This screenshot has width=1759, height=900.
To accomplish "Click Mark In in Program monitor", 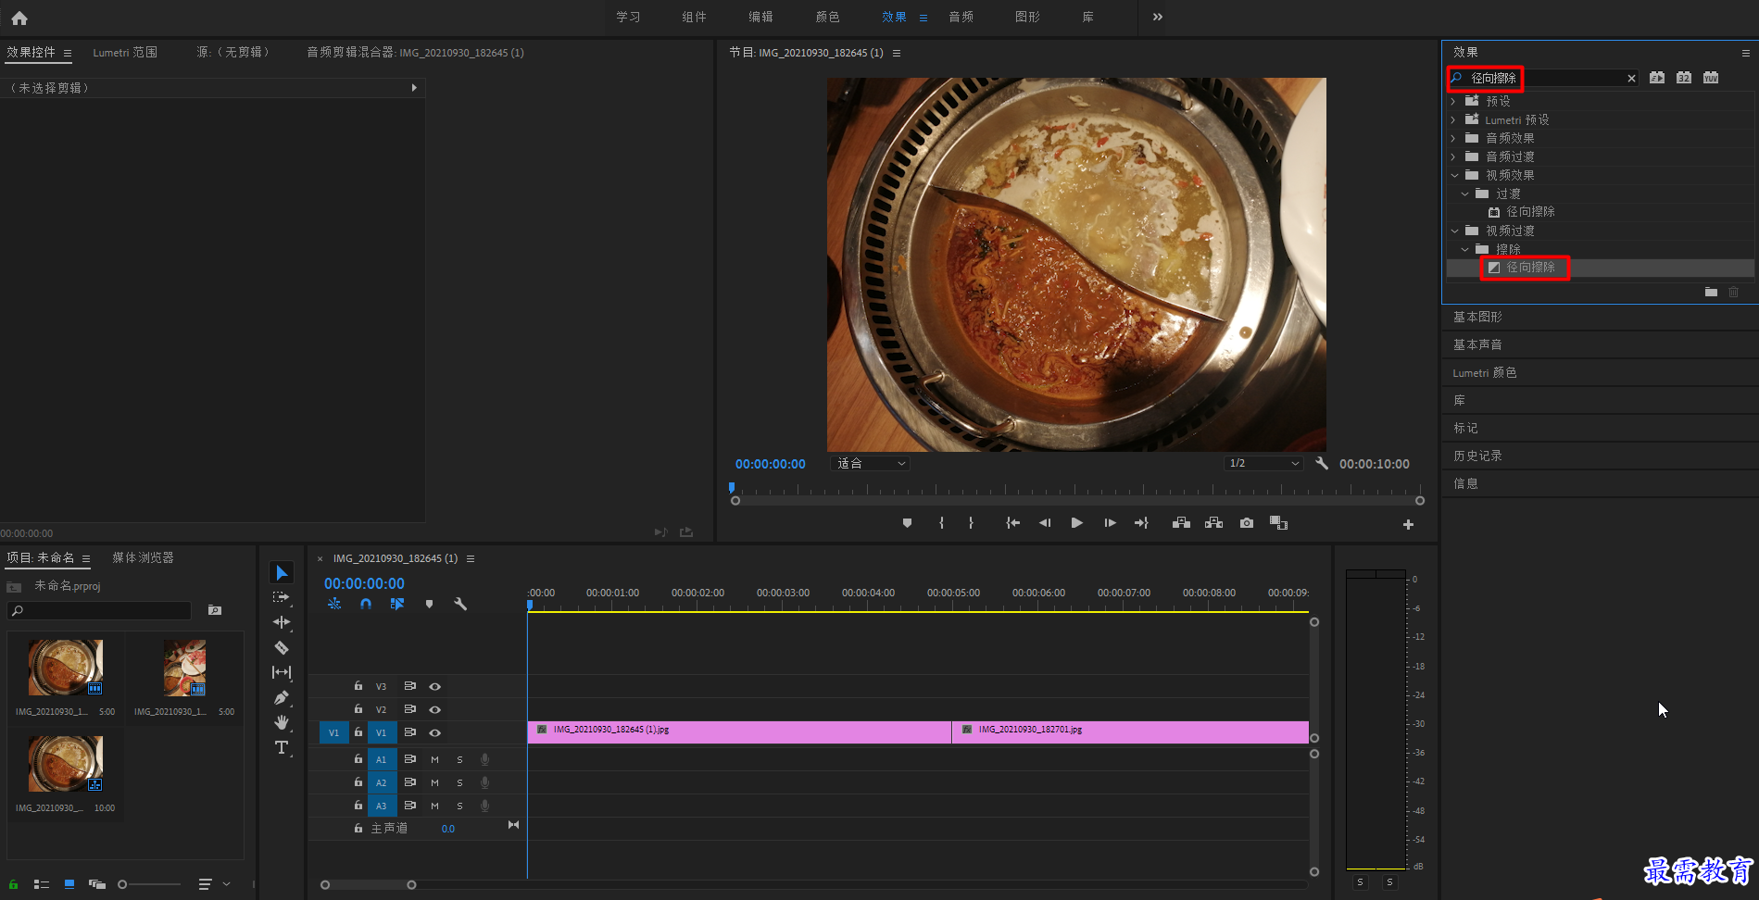I will point(941,523).
